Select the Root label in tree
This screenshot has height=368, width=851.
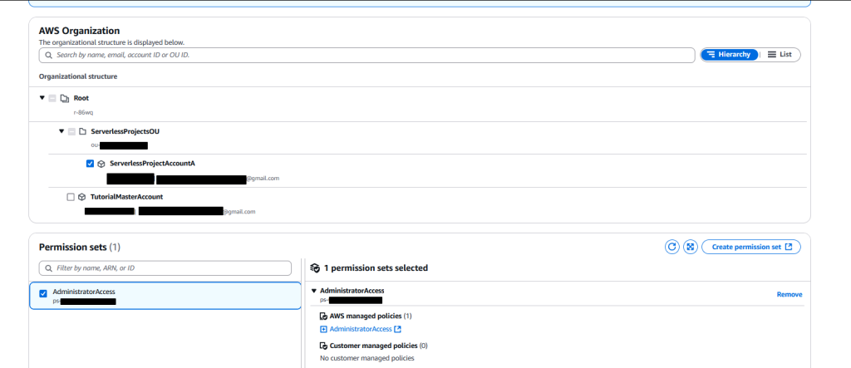point(81,98)
